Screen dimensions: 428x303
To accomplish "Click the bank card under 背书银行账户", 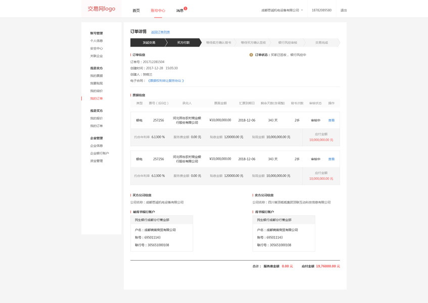I will (284, 233).
